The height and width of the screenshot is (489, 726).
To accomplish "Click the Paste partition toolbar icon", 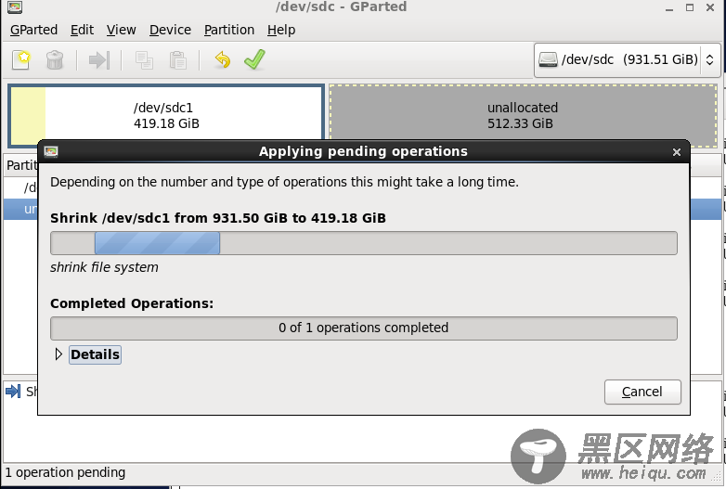I will click(x=178, y=60).
